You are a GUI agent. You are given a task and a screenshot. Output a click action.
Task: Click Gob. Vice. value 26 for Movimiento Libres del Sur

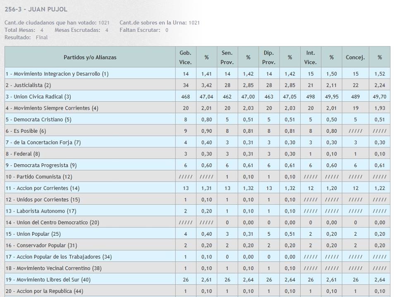186,280
